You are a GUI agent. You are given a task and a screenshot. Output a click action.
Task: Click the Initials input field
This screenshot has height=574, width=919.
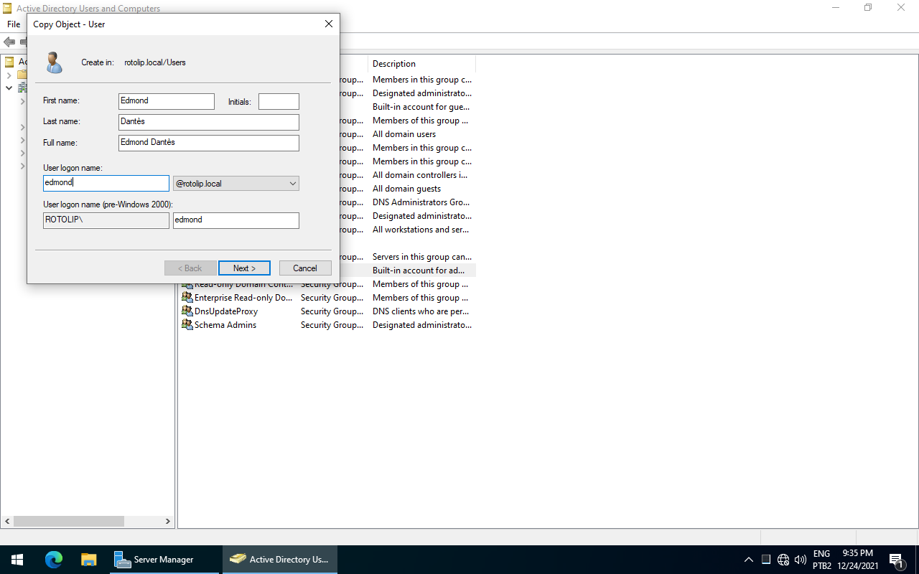click(279, 102)
